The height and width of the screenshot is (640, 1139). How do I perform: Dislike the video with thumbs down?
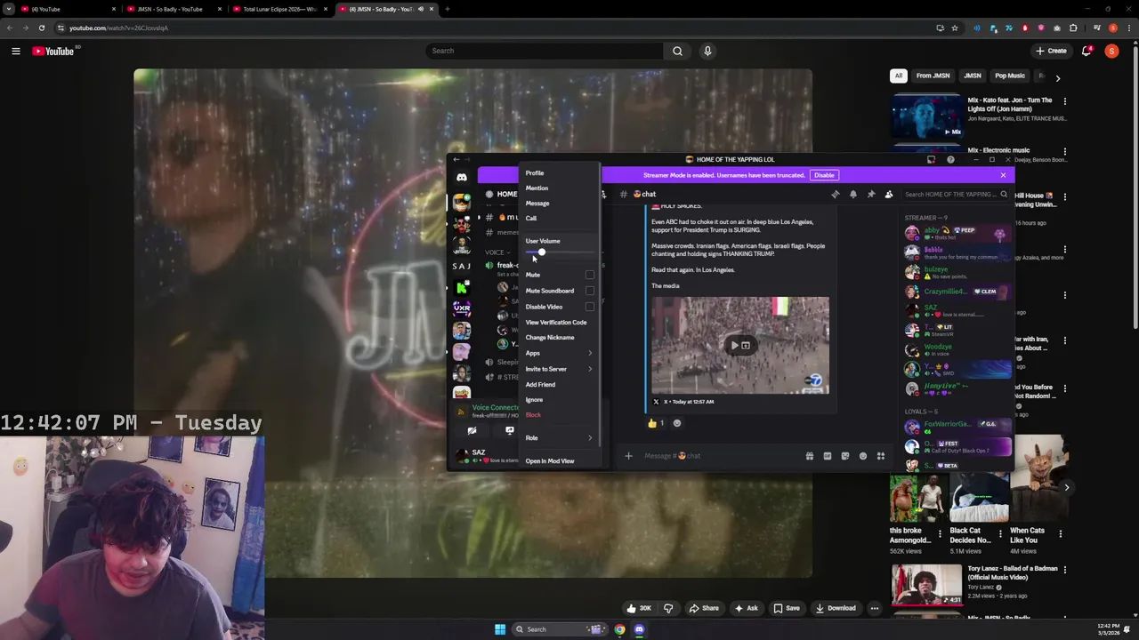[x=668, y=608]
